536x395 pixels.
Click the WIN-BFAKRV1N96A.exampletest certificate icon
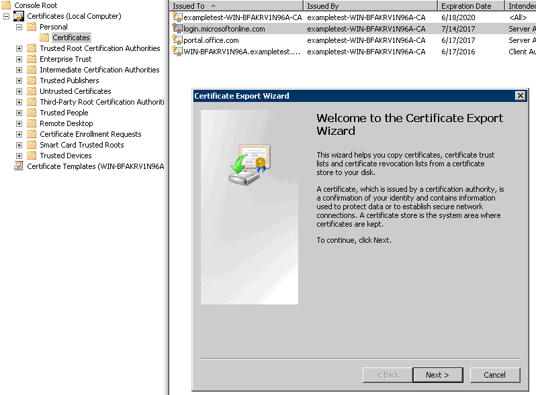[177, 52]
